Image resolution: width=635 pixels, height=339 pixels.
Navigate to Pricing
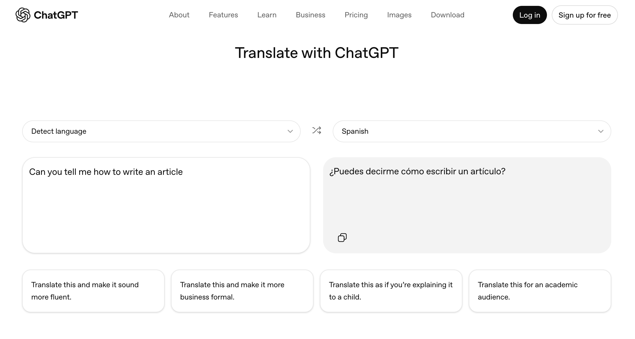(356, 15)
